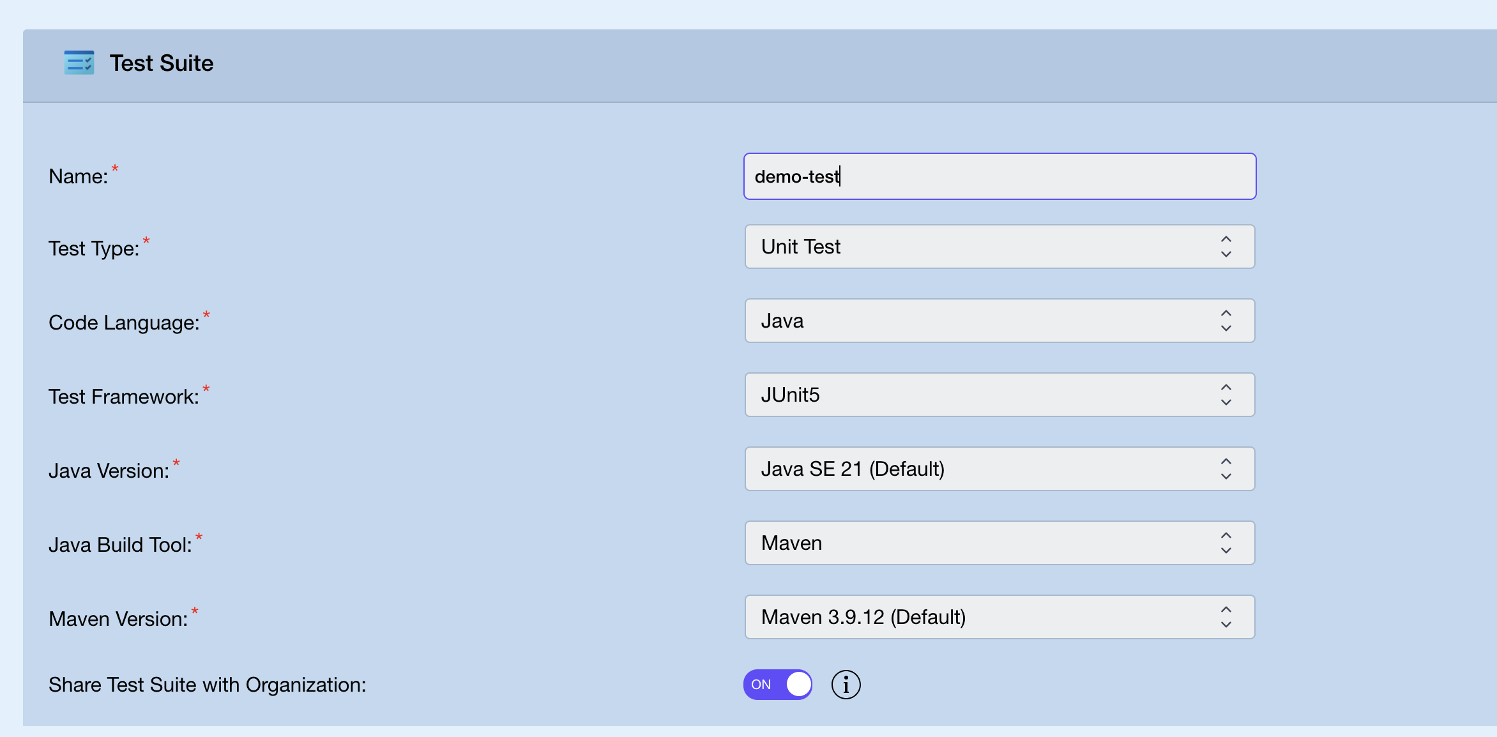This screenshot has width=1497, height=737.
Task: Click the up stepper arrow on Test Type
Action: [x=1226, y=239]
